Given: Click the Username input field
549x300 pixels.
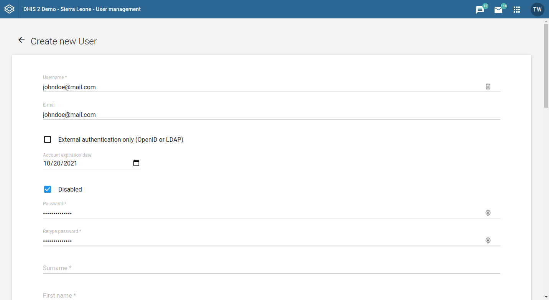Looking at the screenshot, I should 261,87.
